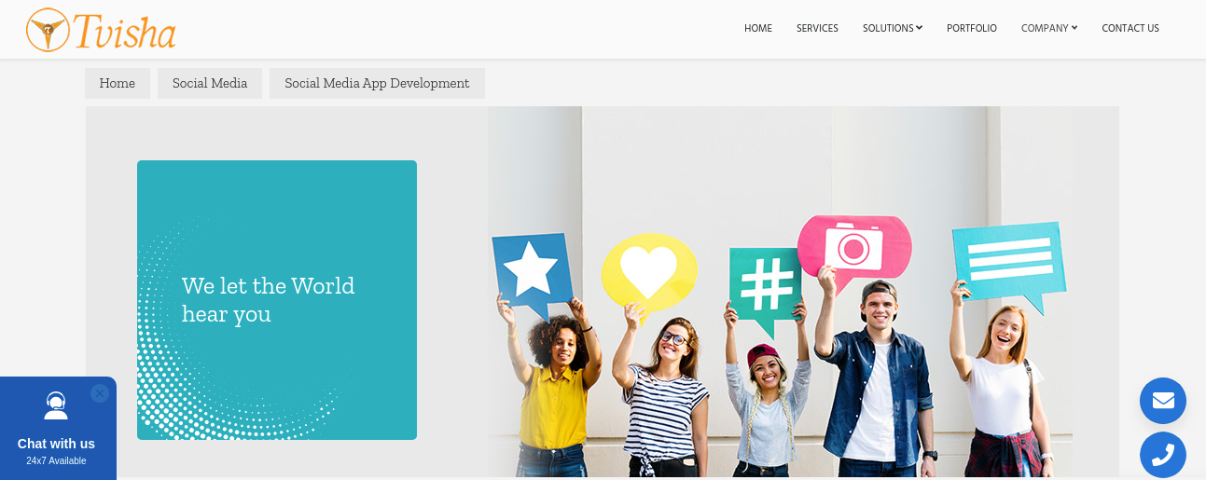The height and width of the screenshot is (480, 1206).
Task: Tap the blue phone call button
Action: click(1163, 455)
